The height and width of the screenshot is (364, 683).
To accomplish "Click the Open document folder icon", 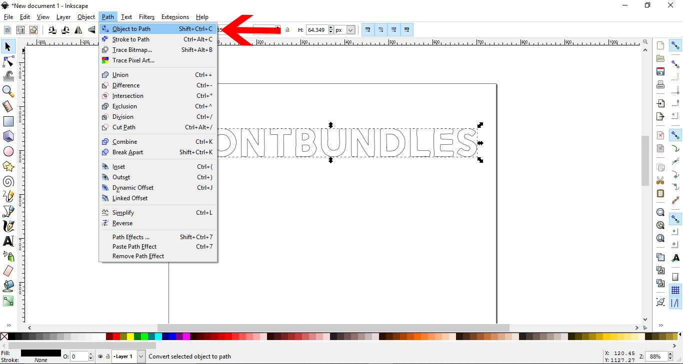I will 660,58.
